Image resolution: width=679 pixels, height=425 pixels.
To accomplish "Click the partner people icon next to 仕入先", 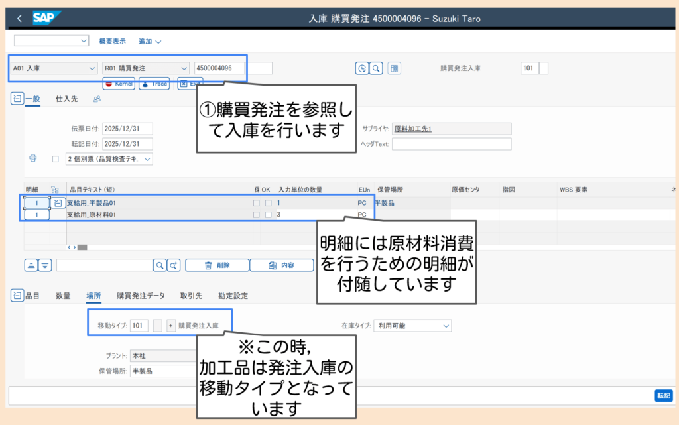I will pyautogui.click(x=97, y=99).
